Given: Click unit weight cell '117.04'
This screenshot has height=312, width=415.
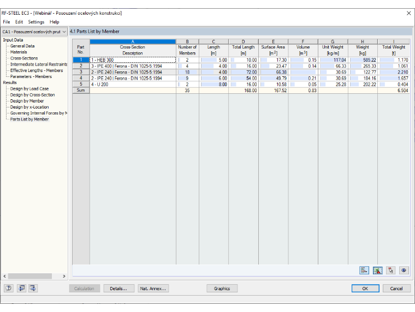Looking at the screenshot, I should 333,60.
